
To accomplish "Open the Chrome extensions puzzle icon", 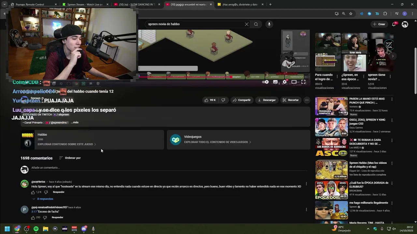I will (x=385, y=14).
